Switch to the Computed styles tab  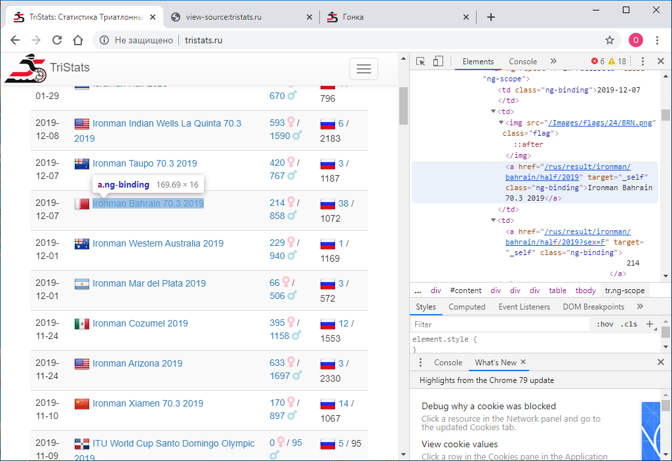pyautogui.click(x=467, y=306)
